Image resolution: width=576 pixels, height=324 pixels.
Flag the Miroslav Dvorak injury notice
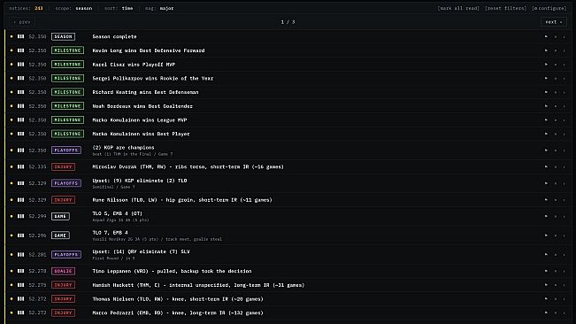pos(546,166)
